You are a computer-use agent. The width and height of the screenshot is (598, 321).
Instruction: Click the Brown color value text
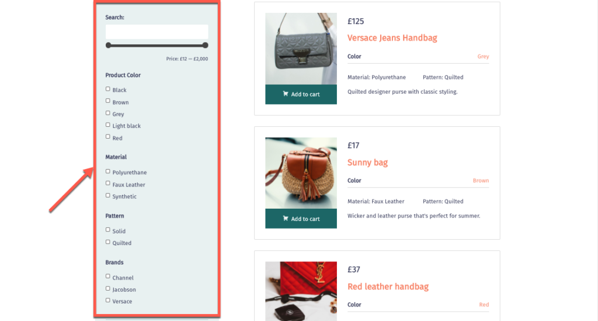[481, 181]
